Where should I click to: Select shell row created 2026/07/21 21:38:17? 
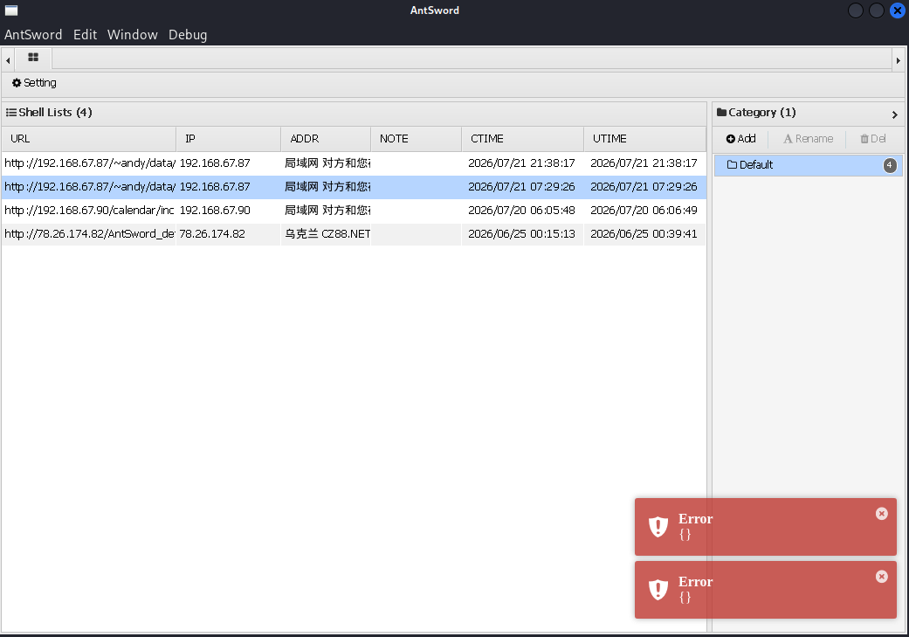click(x=354, y=163)
